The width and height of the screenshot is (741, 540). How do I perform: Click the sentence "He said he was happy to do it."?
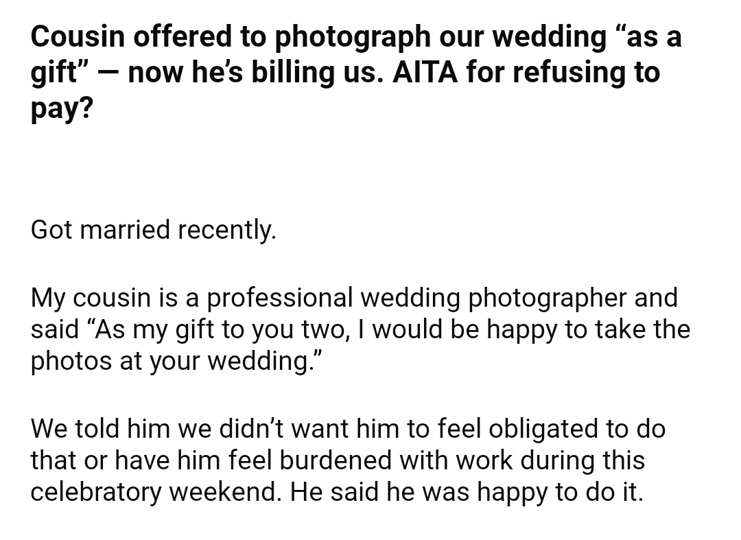pos(467,492)
